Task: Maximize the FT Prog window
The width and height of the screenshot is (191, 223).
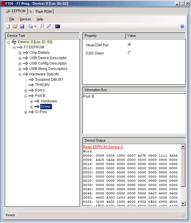Action: 182,3
